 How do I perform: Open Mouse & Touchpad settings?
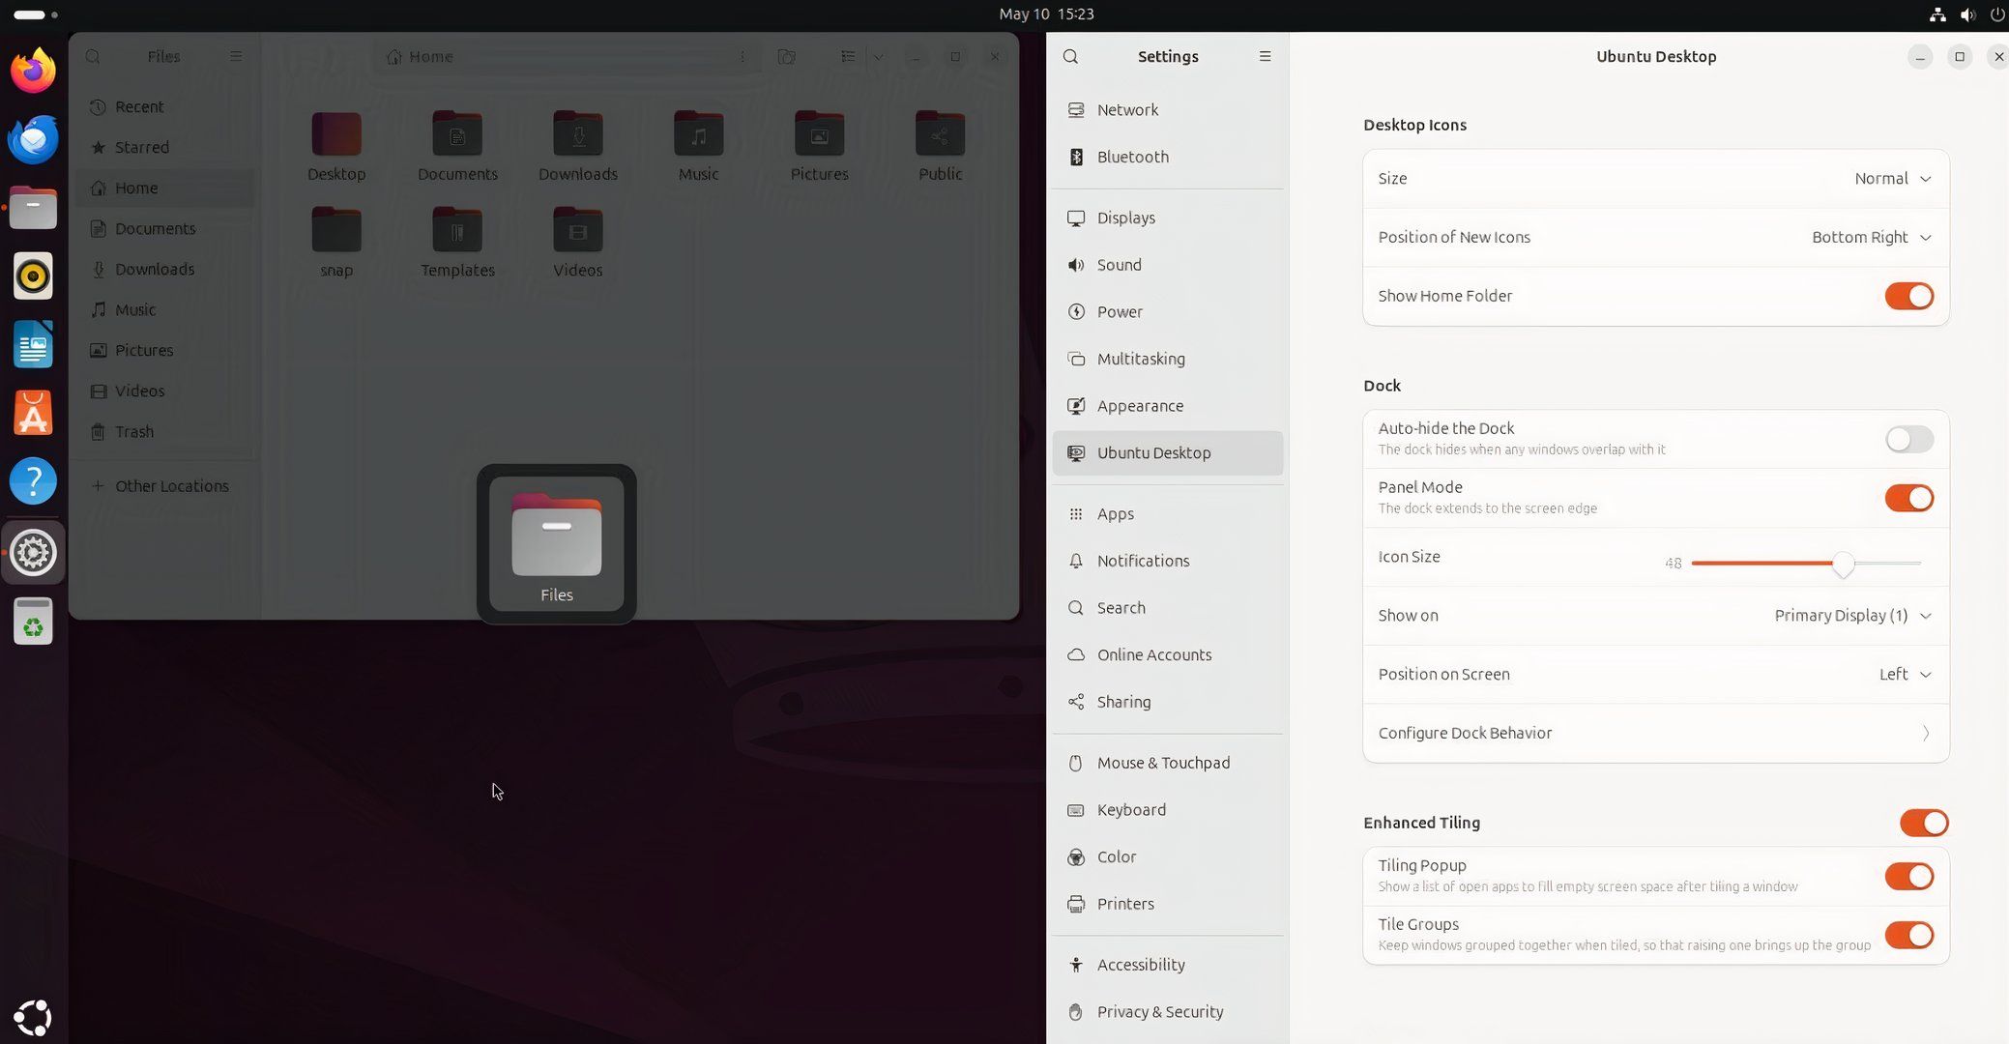1168,763
